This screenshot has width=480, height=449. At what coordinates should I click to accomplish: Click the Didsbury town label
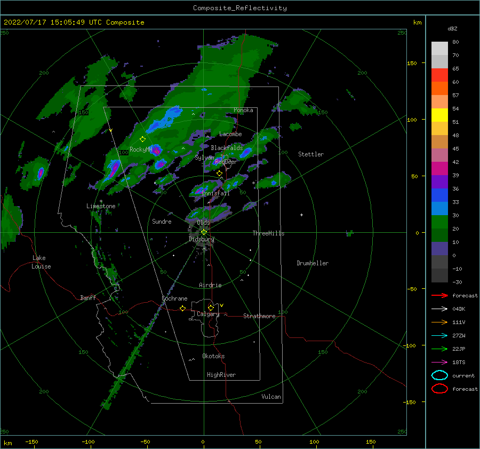pos(202,239)
